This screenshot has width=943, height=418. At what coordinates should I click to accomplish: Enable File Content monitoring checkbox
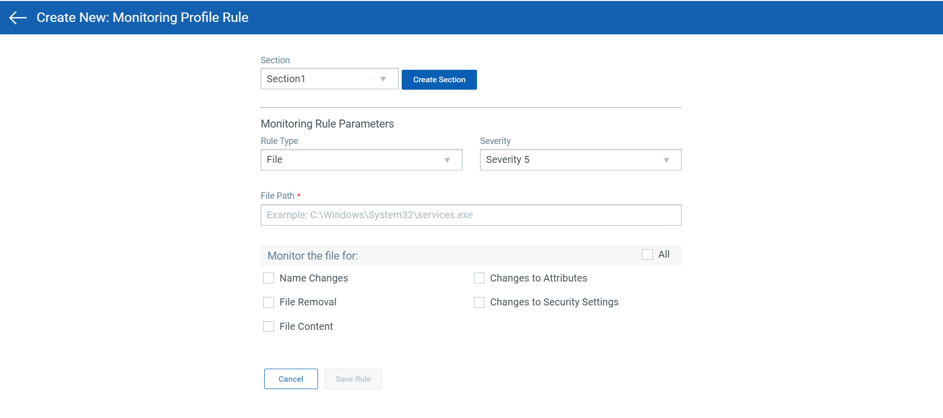point(269,327)
